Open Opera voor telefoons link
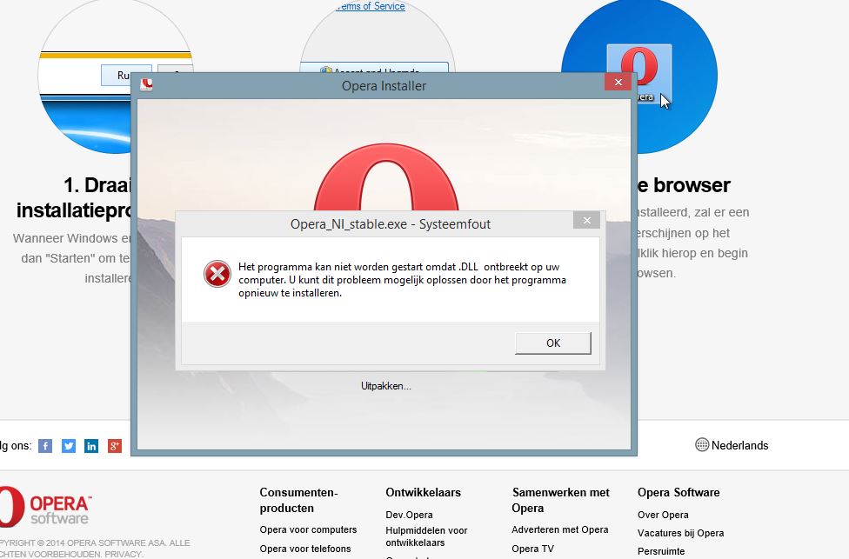The height and width of the screenshot is (559, 849). (305, 549)
